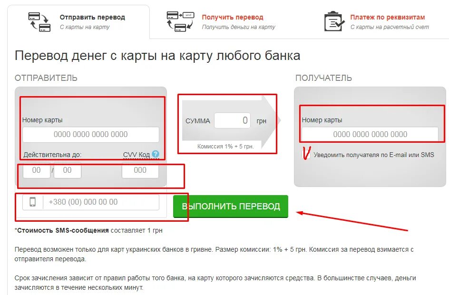Viewport: 449px width, 295px height.
Task: Focus the CVV code input
Action: pyautogui.click(x=140, y=170)
